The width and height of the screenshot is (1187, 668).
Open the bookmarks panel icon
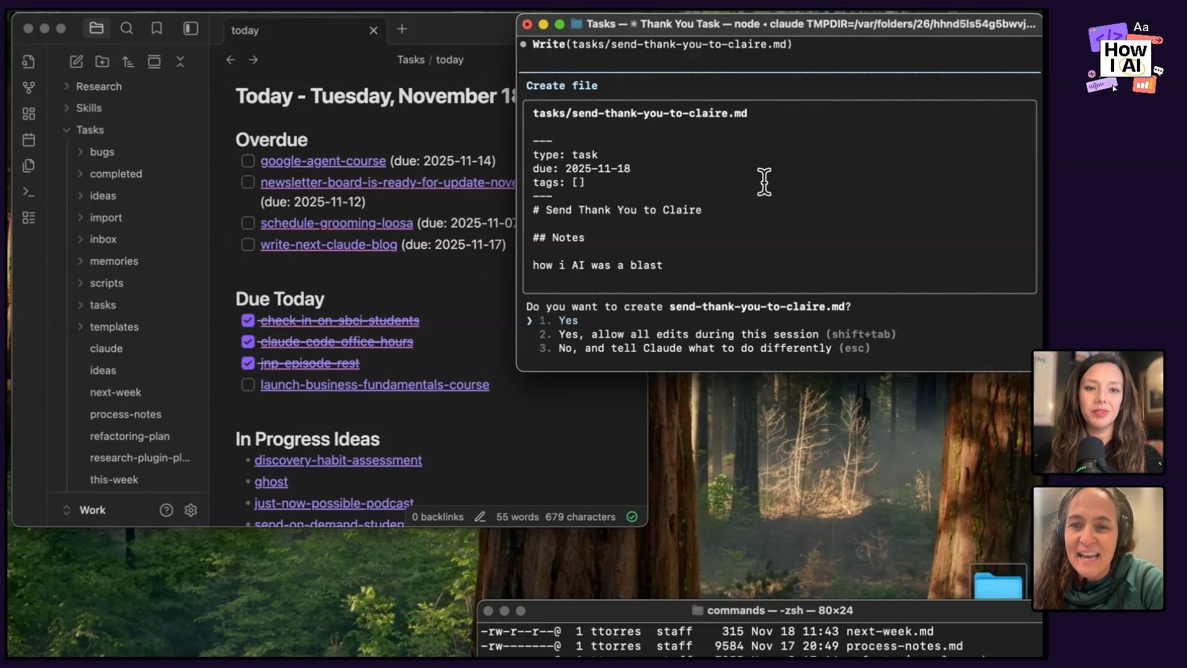[156, 28]
